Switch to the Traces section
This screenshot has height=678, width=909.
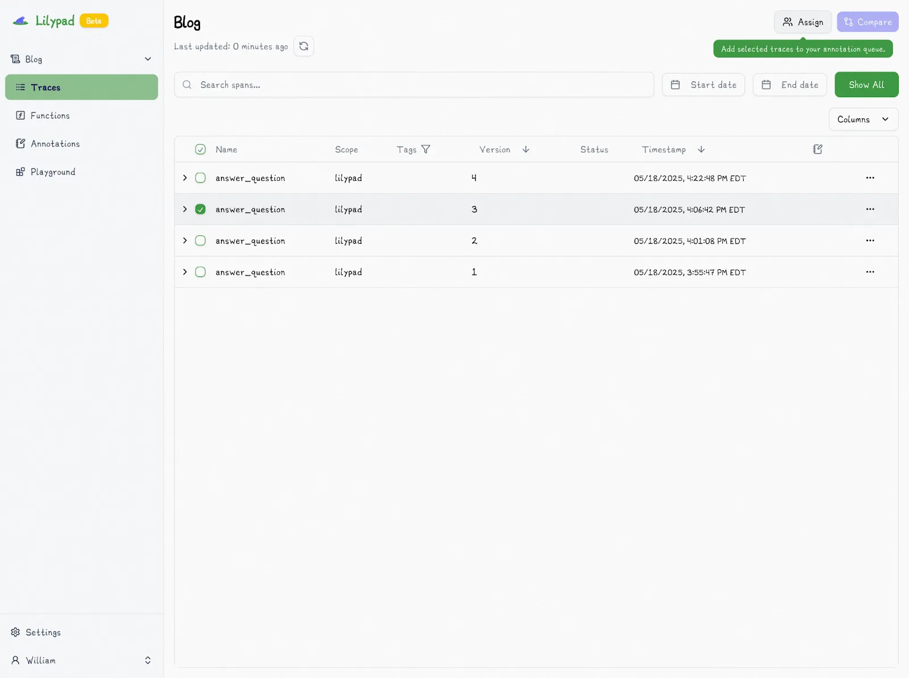pos(45,87)
